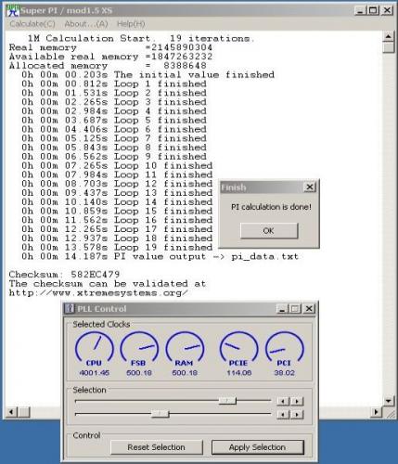Minimize the PLL Control window
Screen dimensions: 398x464
pyautogui.click(x=281, y=309)
